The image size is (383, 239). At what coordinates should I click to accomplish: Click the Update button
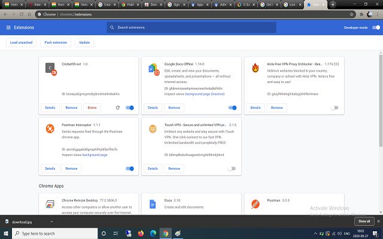click(x=84, y=42)
